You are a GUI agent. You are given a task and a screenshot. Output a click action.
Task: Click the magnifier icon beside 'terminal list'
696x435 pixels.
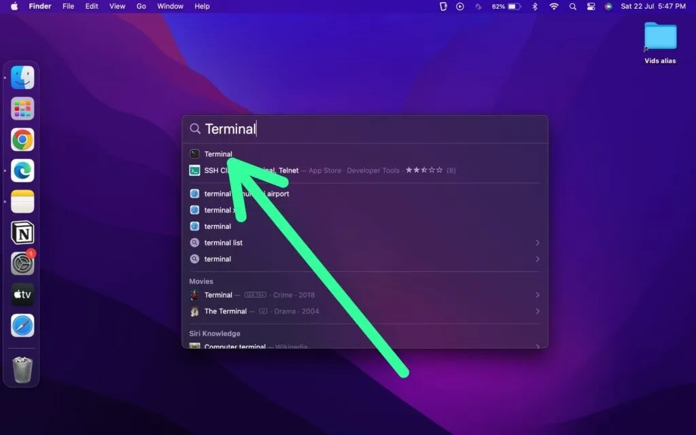(194, 243)
